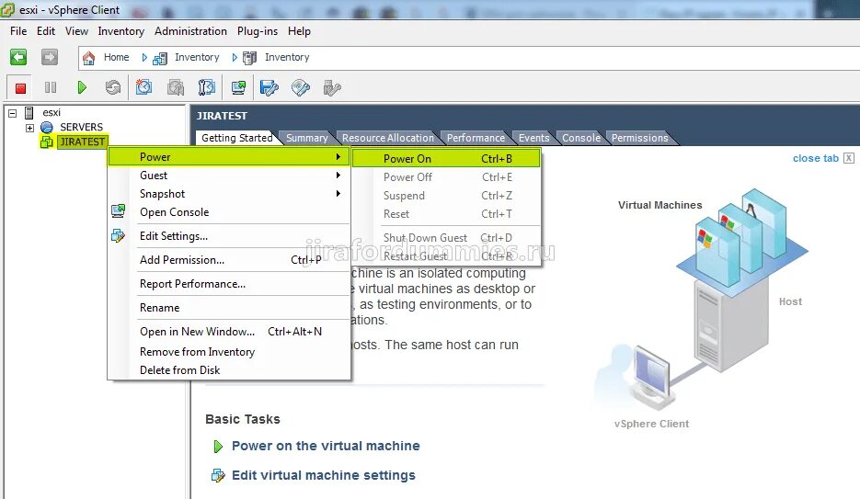The width and height of the screenshot is (860, 499).
Task: Click the close tab link
Action: coord(816,158)
